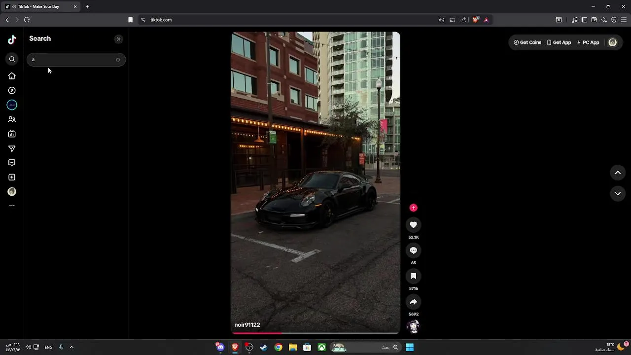Save video with the bookmark icon
The width and height of the screenshot is (631, 355).
[414, 276]
